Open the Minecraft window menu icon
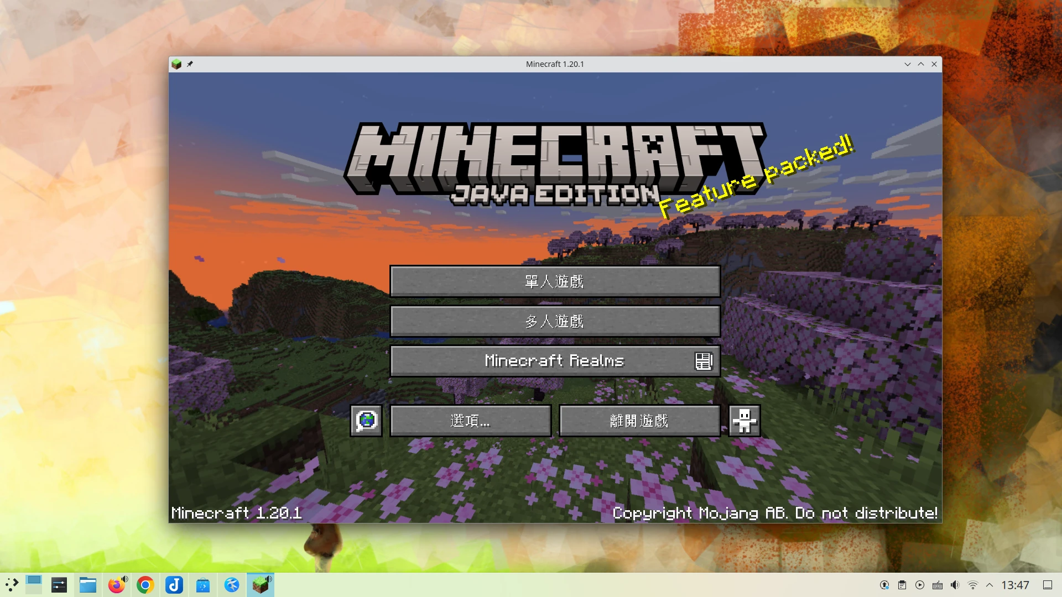 (176, 64)
